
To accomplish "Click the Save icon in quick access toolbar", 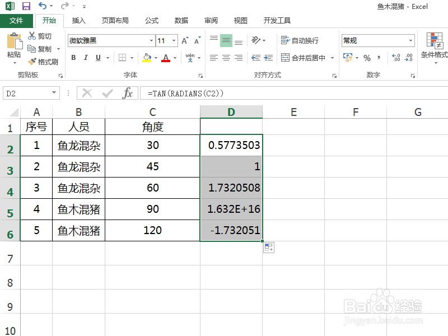I will pyautogui.click(x=26, y=6).
